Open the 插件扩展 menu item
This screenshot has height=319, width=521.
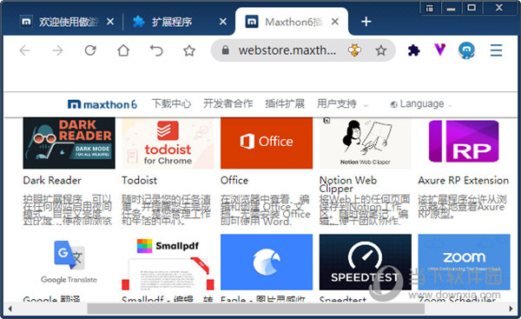[x=285, y=103]
